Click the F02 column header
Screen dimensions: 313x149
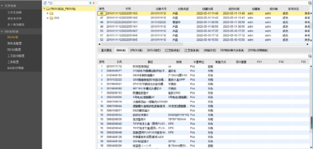point(281,62)
